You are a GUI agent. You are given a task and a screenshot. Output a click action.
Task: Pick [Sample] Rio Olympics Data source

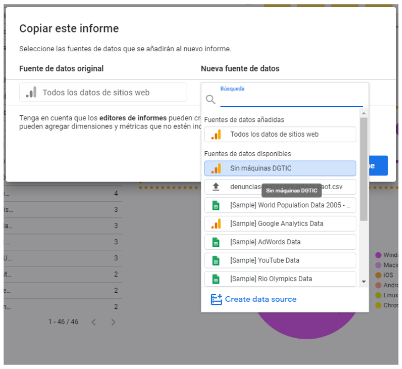pyautogui.click(x=280, y=279)
